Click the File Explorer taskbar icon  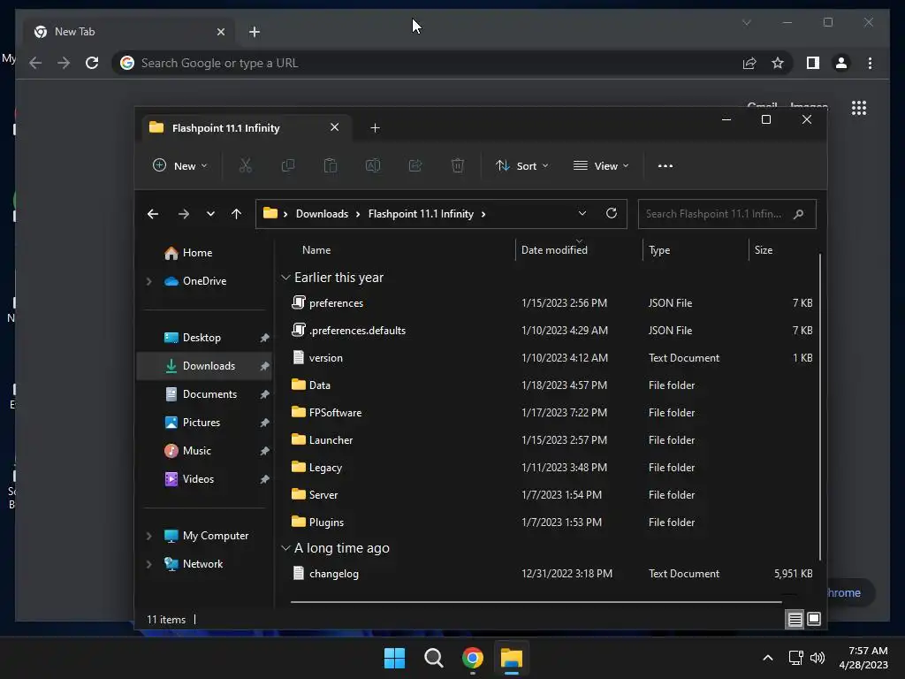512,658
